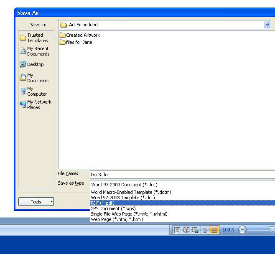Switch to Print Layout view in status bar
Image resolution: width=275 pixels, height=254 pixels.
177,230
